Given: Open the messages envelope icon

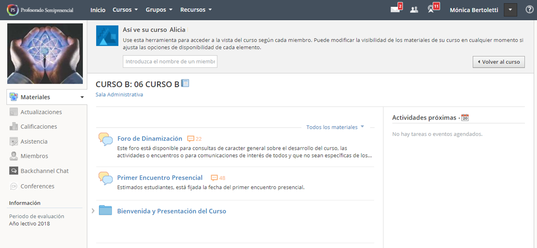Looking at the screenshot, I should (395, 9).
